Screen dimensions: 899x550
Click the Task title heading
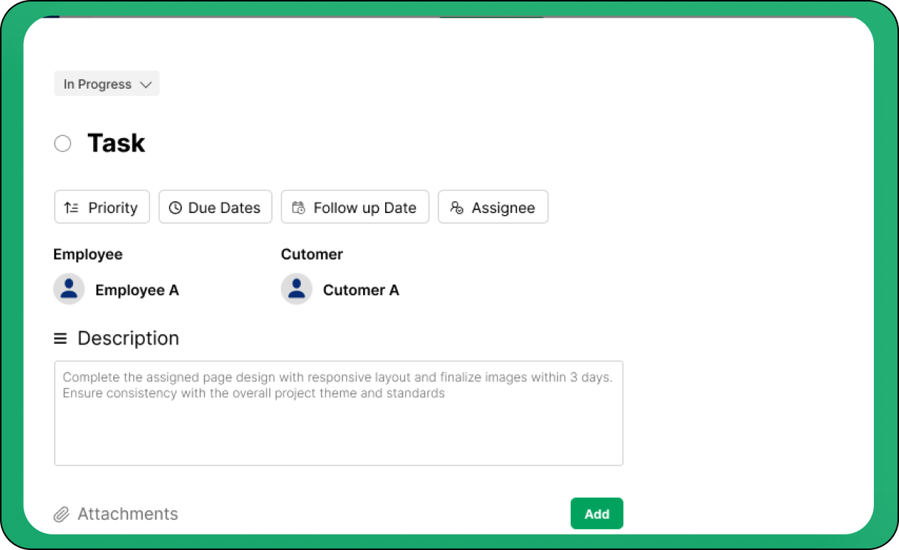116,143
